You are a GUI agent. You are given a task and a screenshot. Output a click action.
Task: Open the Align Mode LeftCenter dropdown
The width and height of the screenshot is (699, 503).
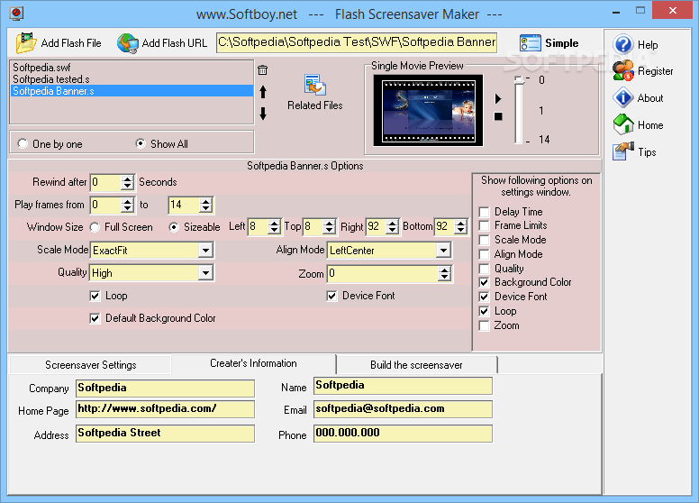pyautogui.click(x=443, y=251)
